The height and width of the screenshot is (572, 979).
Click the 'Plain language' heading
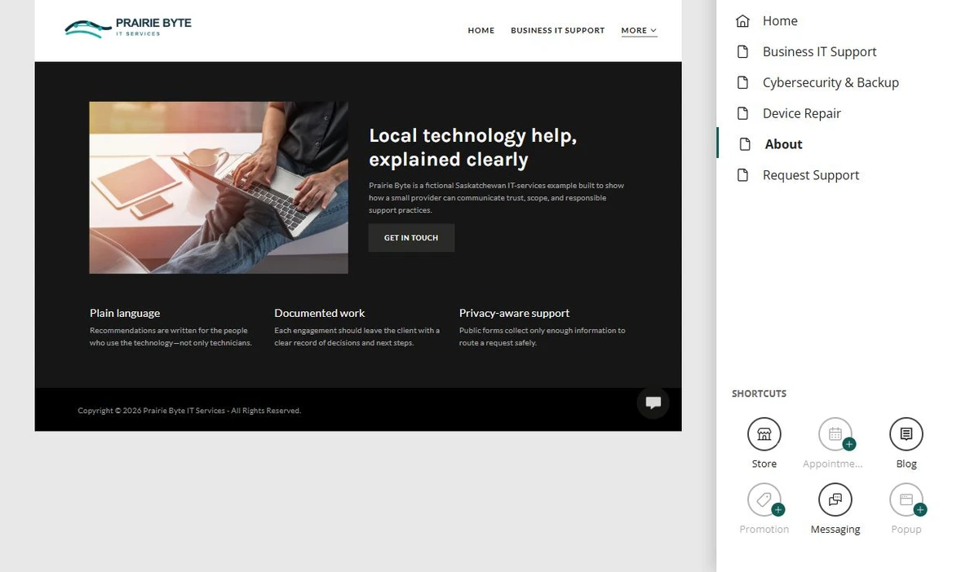tap(125, 313)
